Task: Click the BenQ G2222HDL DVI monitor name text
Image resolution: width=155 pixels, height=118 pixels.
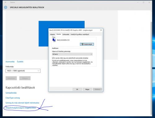Action: point(63,40)
